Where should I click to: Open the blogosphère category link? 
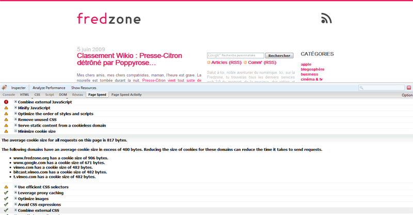312,69
